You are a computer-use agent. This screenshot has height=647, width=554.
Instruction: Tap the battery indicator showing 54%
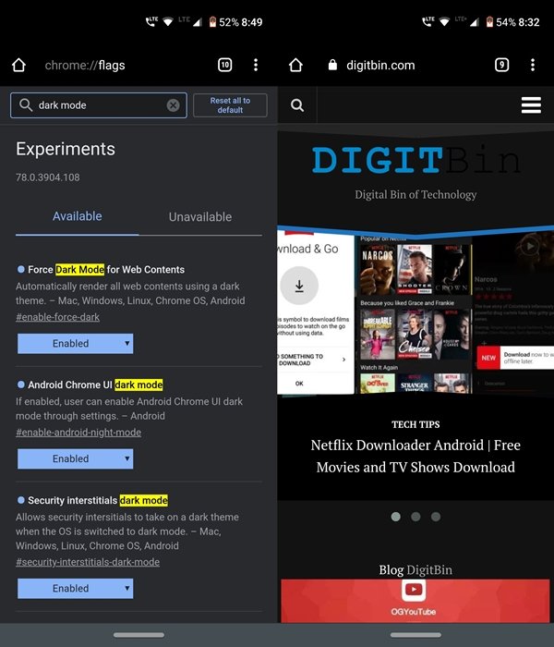500,22
